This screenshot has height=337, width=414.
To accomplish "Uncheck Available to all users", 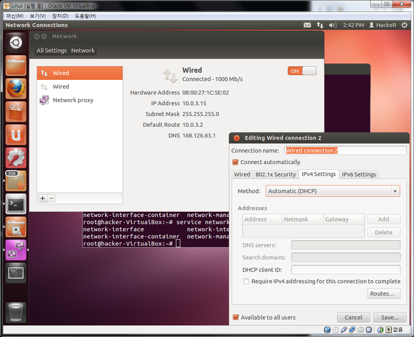I will tap(236, 317).
